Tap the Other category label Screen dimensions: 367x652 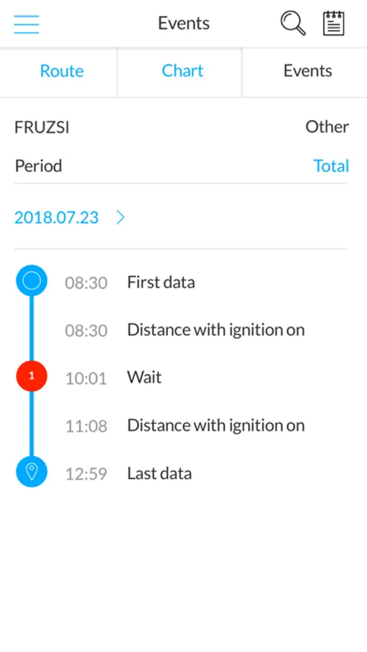point(327,127)
